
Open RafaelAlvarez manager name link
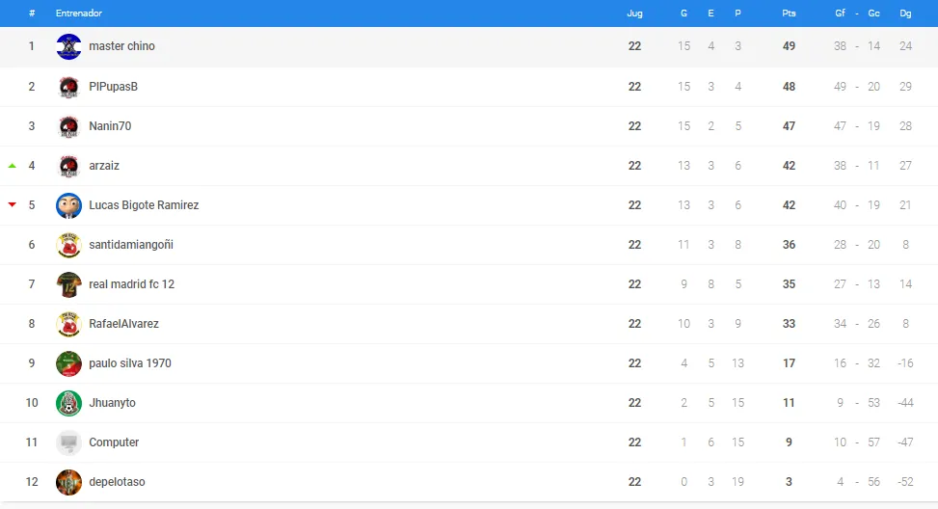pos(123,324)
